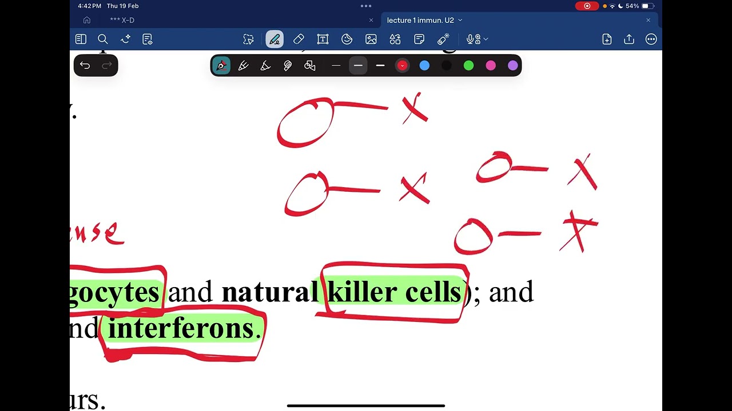
Task: Tap the 4:42 PM clock
Action: (x=89, y=6)
